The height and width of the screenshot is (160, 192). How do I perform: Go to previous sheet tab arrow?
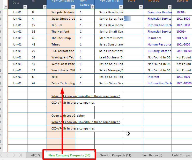pos(7,155)
